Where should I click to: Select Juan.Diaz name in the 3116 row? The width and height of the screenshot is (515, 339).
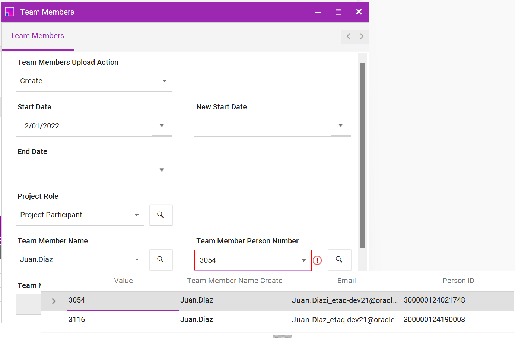[x=197, y=319]
